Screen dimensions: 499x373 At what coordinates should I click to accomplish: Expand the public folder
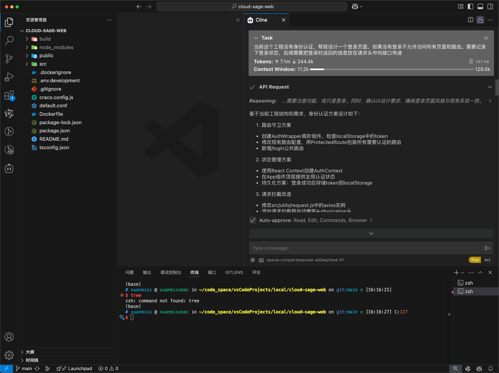[x=27, y=56]
